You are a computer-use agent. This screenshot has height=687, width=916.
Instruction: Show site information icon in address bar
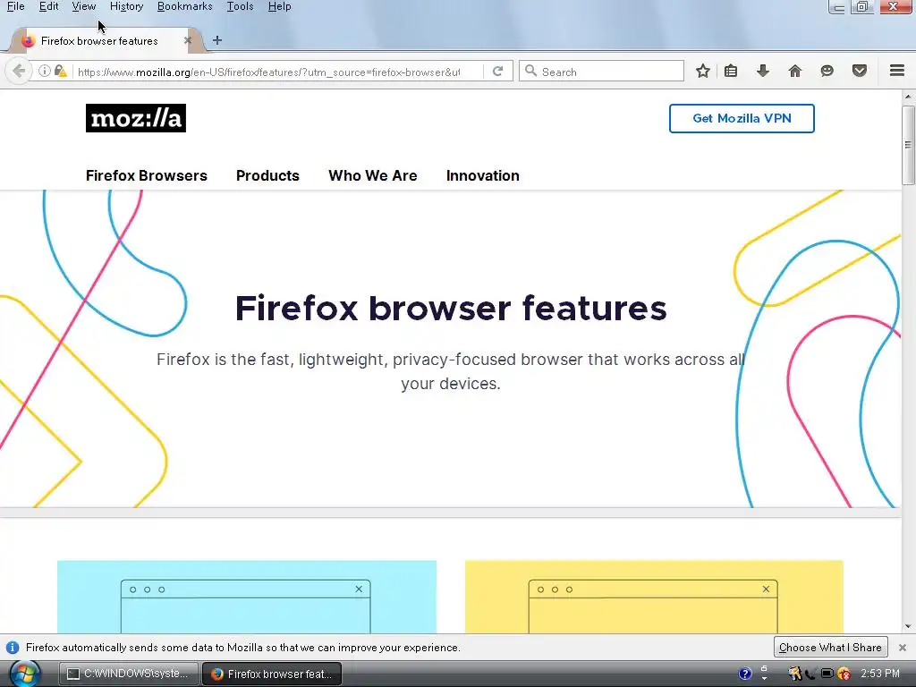tap(45, 72)
